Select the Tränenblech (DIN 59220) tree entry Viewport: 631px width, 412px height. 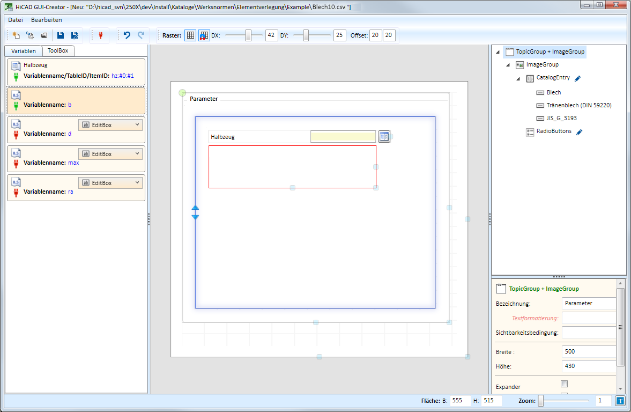579,105
